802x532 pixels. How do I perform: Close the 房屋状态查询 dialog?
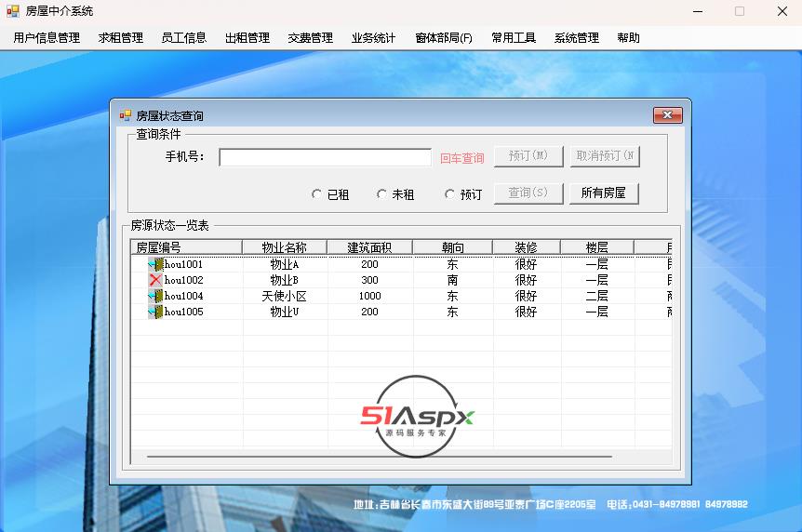667,115
